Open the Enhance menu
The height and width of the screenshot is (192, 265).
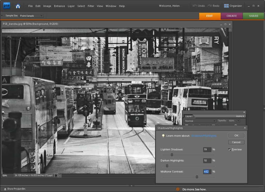[x=59, y=6]
